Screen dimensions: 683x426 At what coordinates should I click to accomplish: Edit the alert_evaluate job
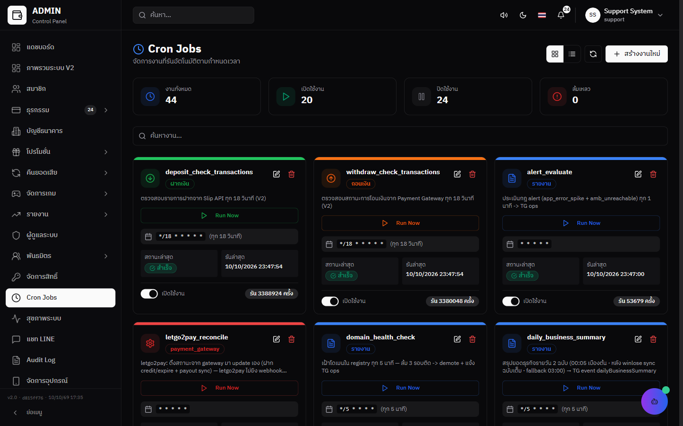coord(638,174)
